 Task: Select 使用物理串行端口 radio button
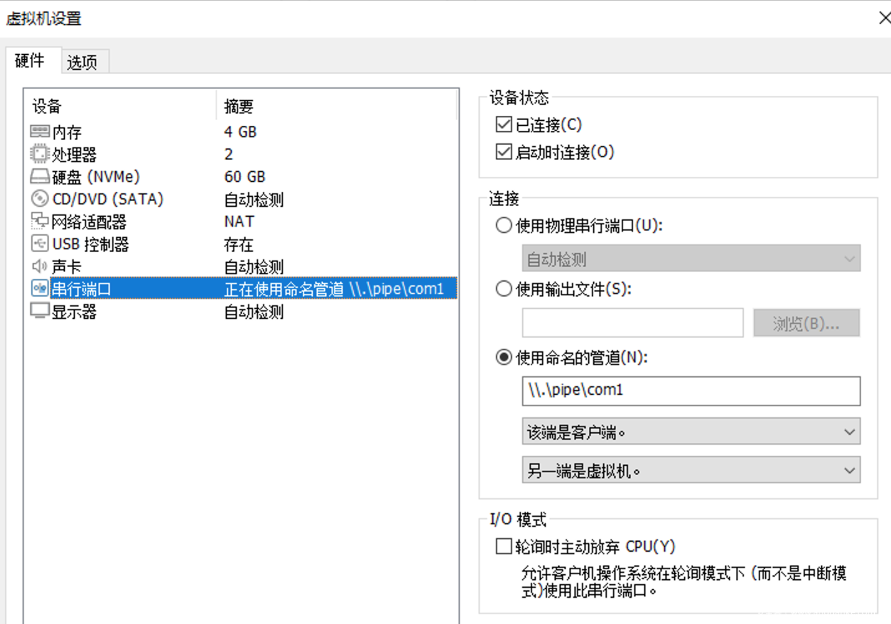503,225
